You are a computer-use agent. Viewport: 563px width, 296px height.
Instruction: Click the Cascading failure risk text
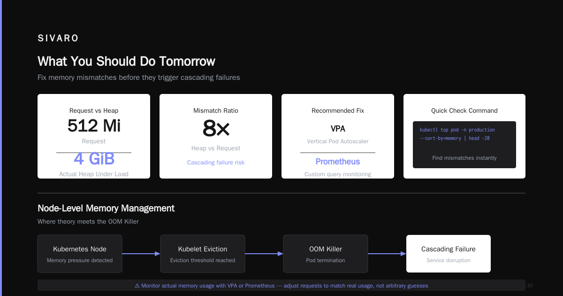coord(216,163)
